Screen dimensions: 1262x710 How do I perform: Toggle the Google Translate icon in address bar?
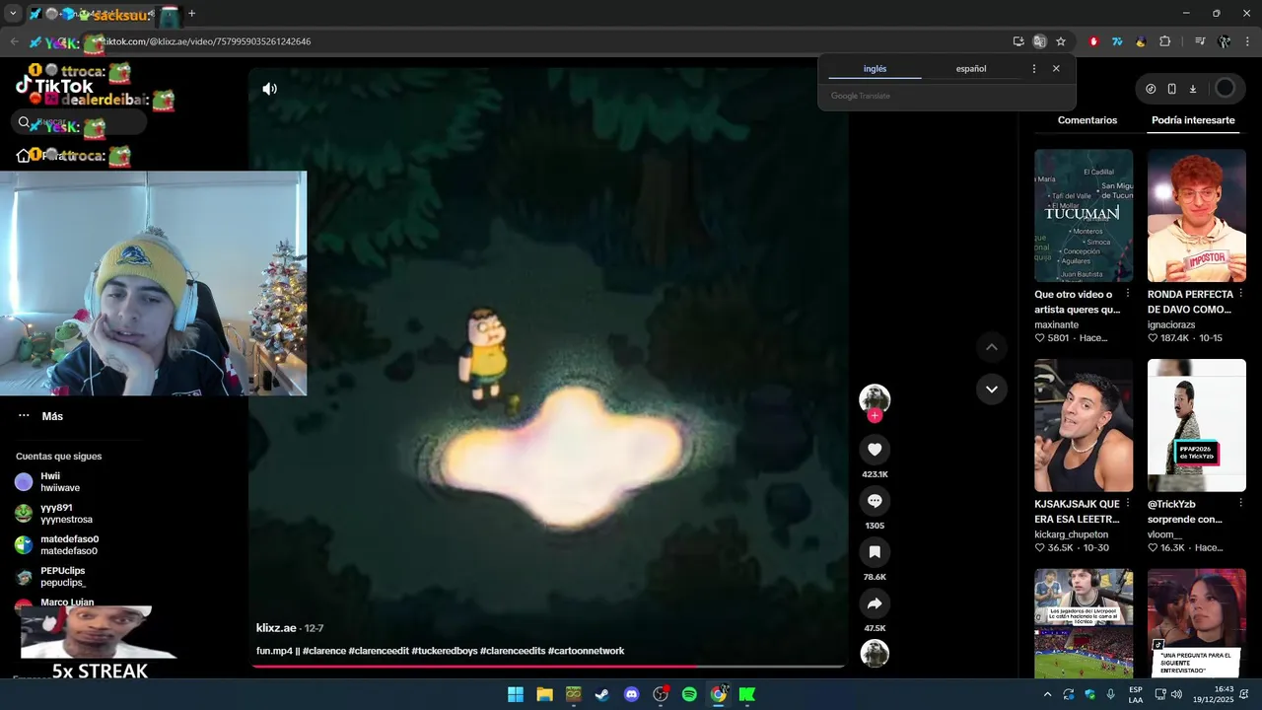1039,41
